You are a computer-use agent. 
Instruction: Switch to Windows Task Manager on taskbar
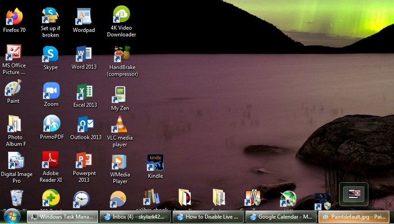[x=63, y=217]
